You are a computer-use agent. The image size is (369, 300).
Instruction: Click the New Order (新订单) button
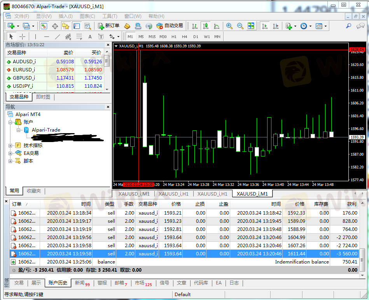tap(107, 26)
